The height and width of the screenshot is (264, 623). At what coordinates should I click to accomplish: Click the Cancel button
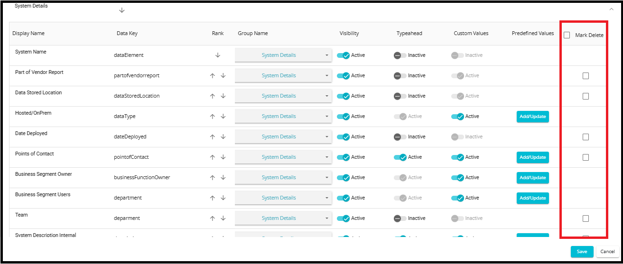click(607, 252)
